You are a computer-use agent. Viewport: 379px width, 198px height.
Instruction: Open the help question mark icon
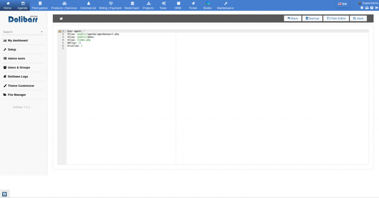(372, 8)
